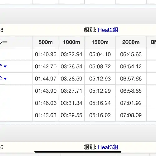Screen dimensions: 156x156
Task: Click the partial blue link beside 01:42.70 row arrow
Action: (x=1, y=66)
